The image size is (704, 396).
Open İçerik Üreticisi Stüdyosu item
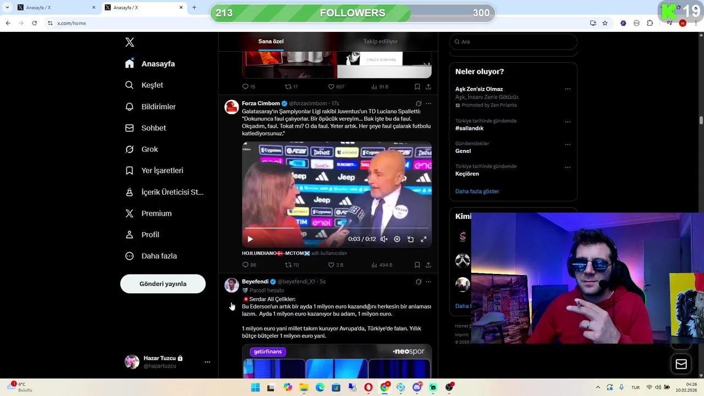point(164,192)
